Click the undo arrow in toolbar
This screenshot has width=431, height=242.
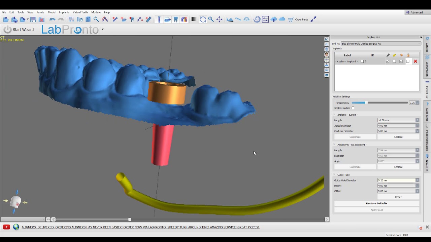[52, 19]
